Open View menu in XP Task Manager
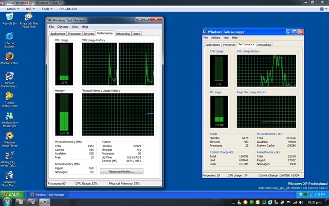329x206 pixels. point(226,38)
